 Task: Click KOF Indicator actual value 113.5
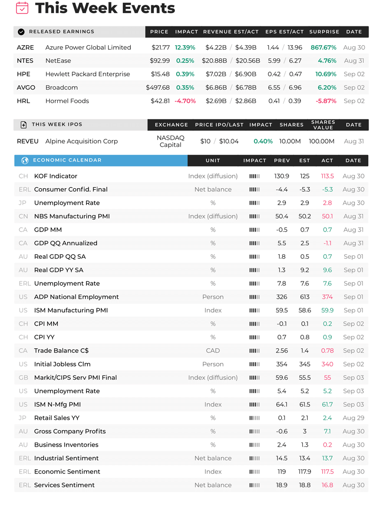click(327, 176)
